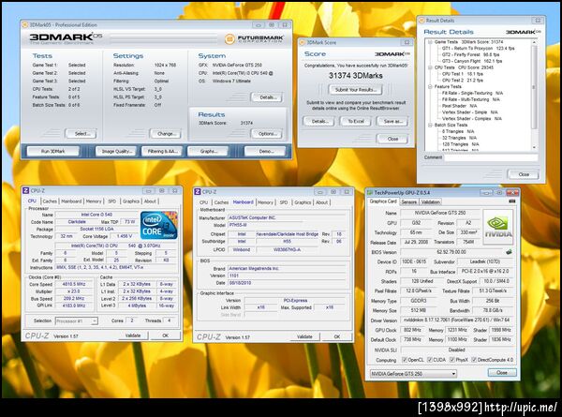Viewport: 562px width, 417px height.
Task: Click the Intel Core i3 badge in CPU-Z
Action: point(159,225)
